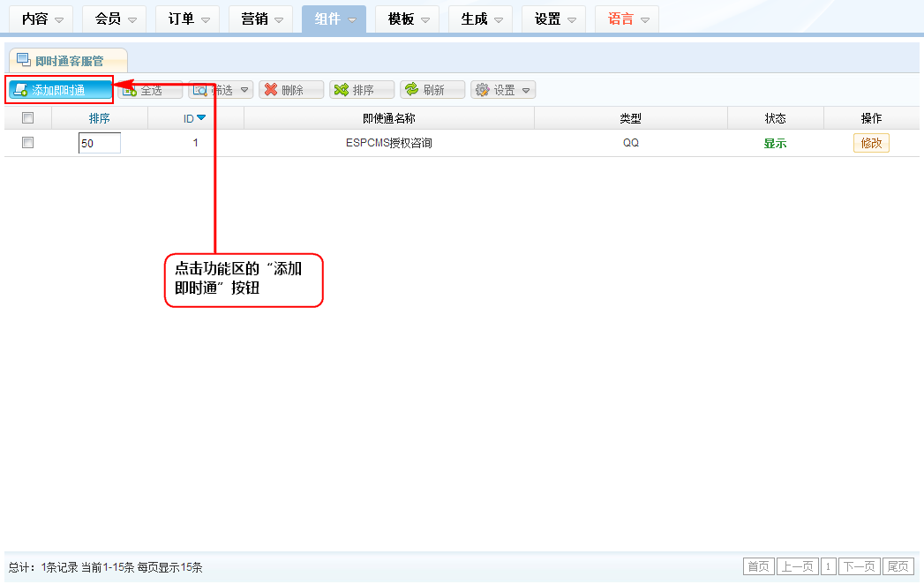This screenshot has width=924, height=584.
Task: Expand the 内容 top menu
Action: click(x=41, y=19)
